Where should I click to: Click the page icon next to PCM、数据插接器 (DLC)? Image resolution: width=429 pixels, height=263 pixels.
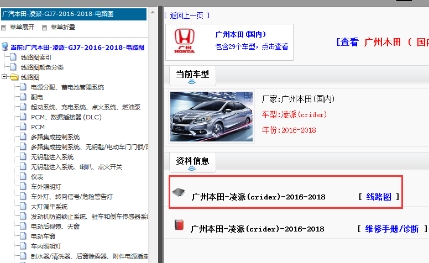(23, 117)
